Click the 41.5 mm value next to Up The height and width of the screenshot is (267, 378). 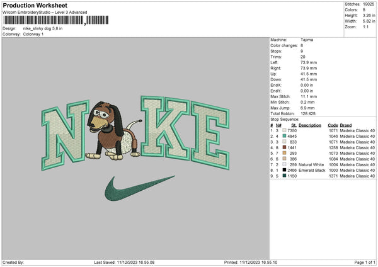(309, 74)
